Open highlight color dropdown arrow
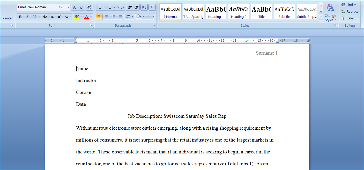This screenshot has height=170, width=364. click(x=81, y=17)
